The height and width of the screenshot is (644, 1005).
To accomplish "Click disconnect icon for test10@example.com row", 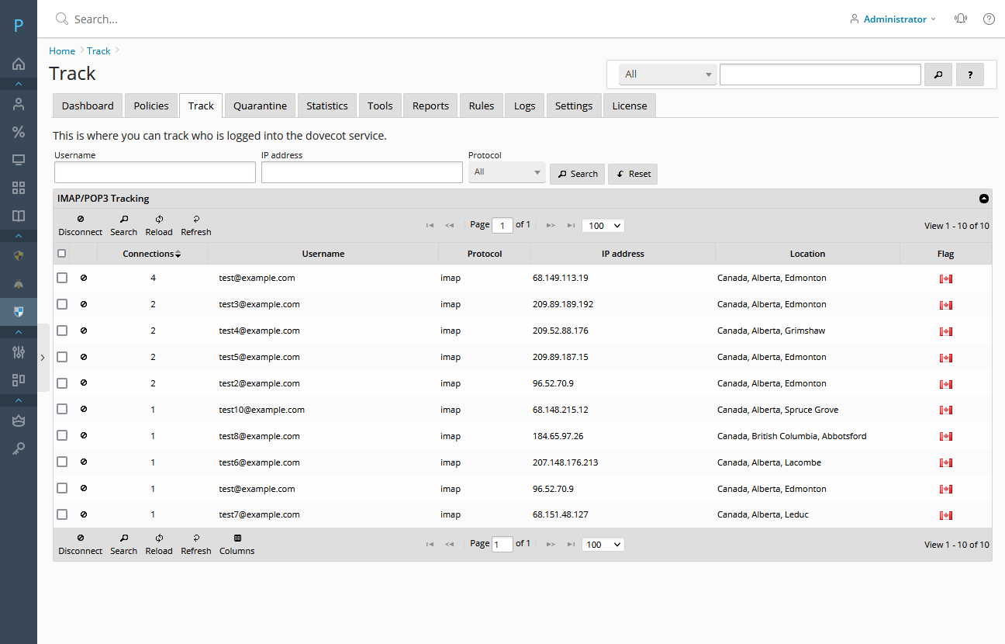I will 84,410.
